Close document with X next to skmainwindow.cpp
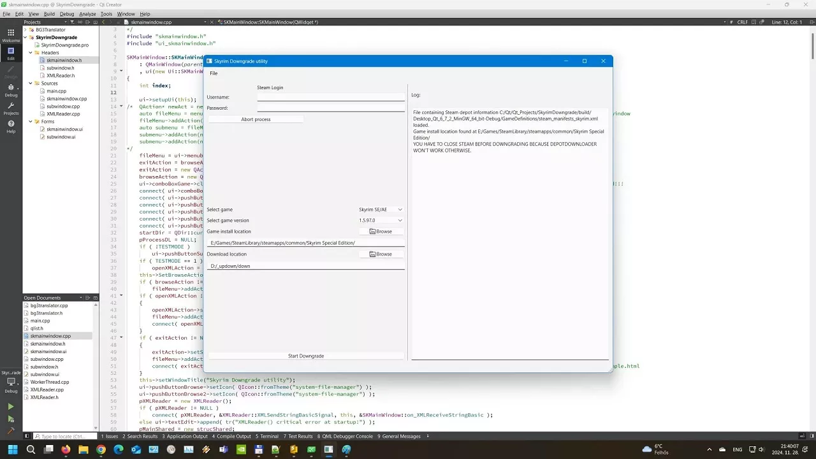Image resolution: width=816 pixels, height=459 pixels. [210, 22]
